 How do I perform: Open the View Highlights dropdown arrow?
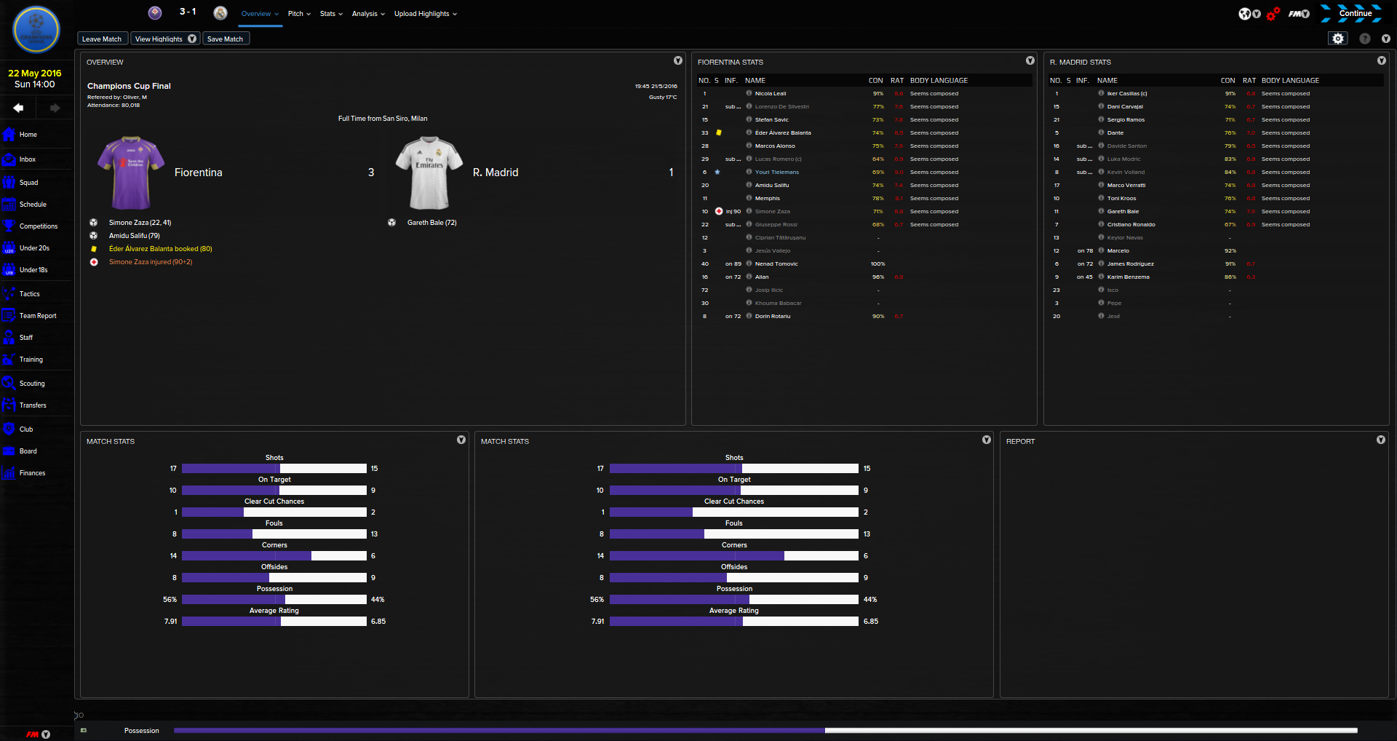tap(192, 39)
